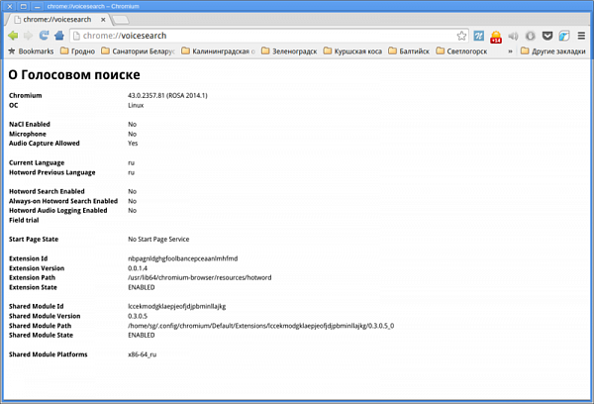Image resolution: width=594 pixels, height=404 pixels.
Task: Click the No Start Page Service value
Action: point(158,240)
